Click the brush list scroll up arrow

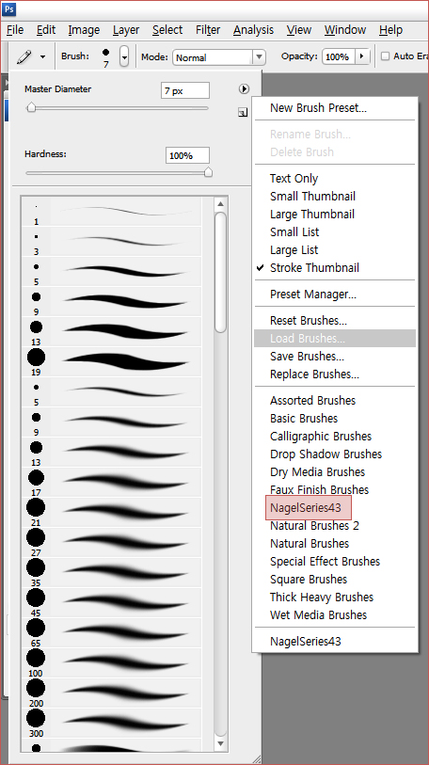click(x=220, y=204)
